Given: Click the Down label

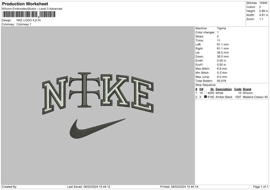Looking at the screenshot, I should pos(199,56).
